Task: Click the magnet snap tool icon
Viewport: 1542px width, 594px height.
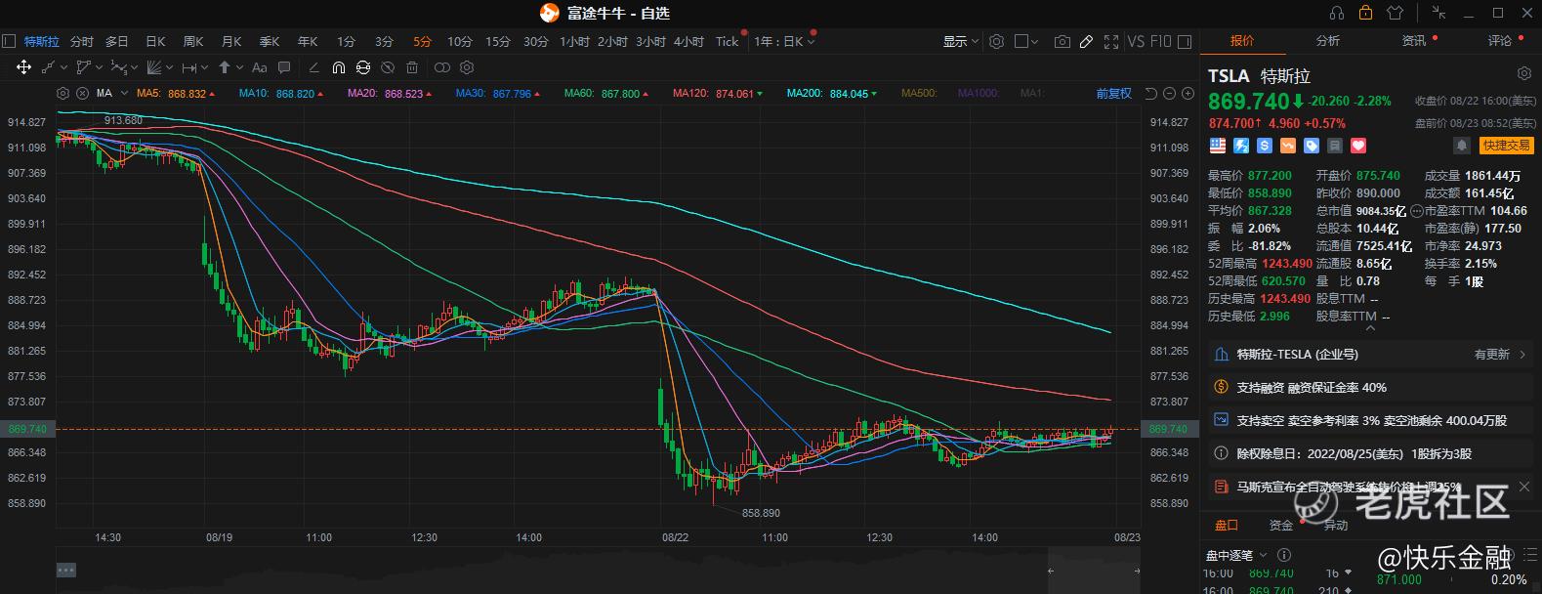Action: click(338, 67)
